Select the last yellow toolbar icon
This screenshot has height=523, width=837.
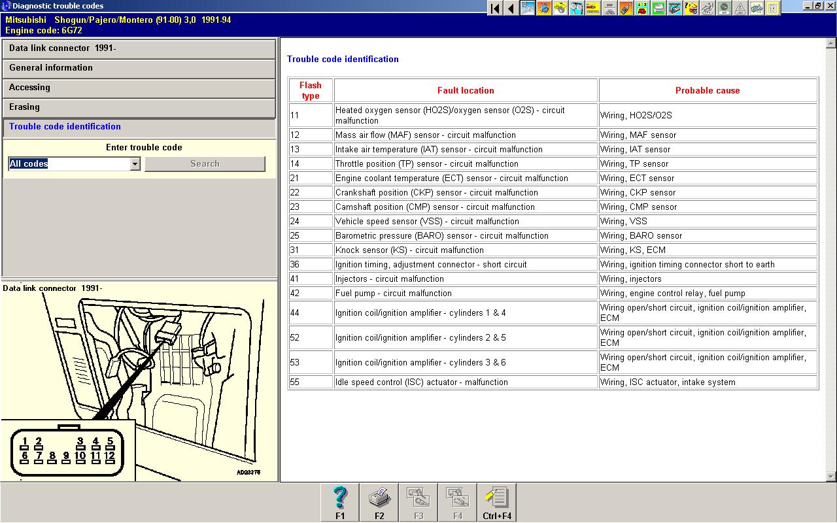(773, 8)
